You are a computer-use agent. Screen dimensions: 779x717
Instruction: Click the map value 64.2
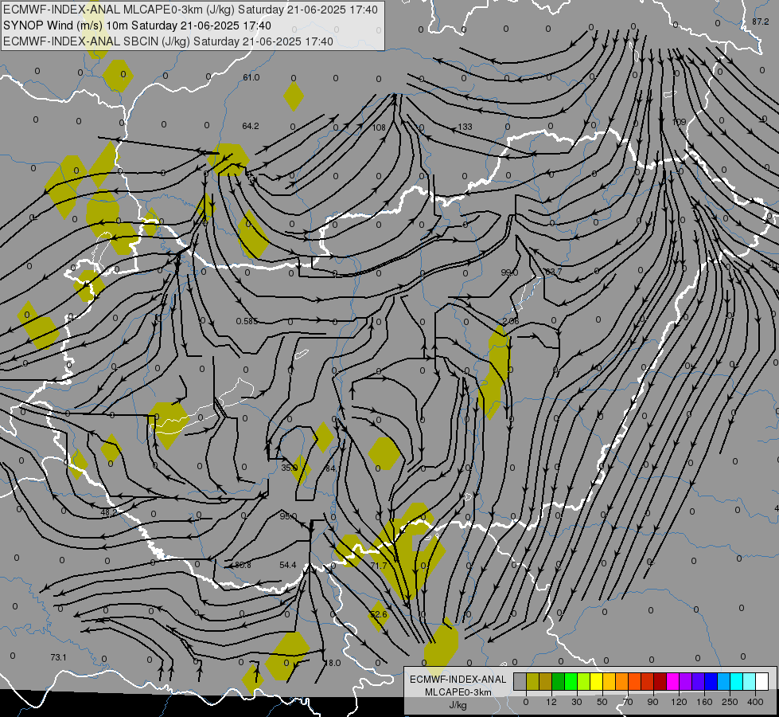(x=251, y=127)
